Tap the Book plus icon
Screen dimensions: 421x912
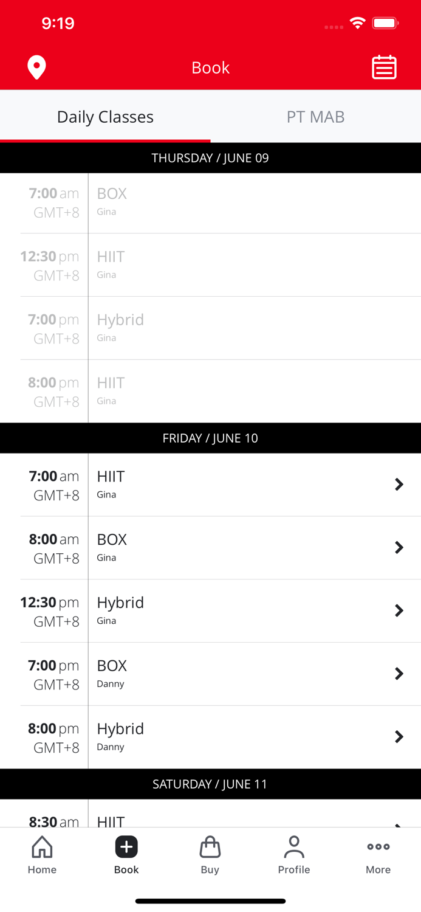click(x=126, y=847)
